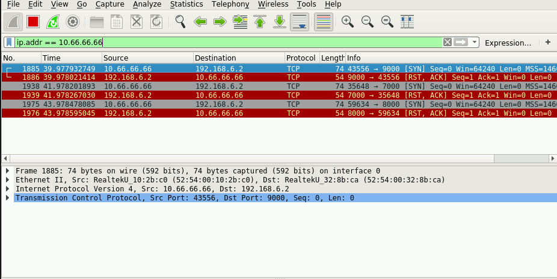
Task: Start a new packet capture with shark fin icon
Action: [x=14, y=22]
